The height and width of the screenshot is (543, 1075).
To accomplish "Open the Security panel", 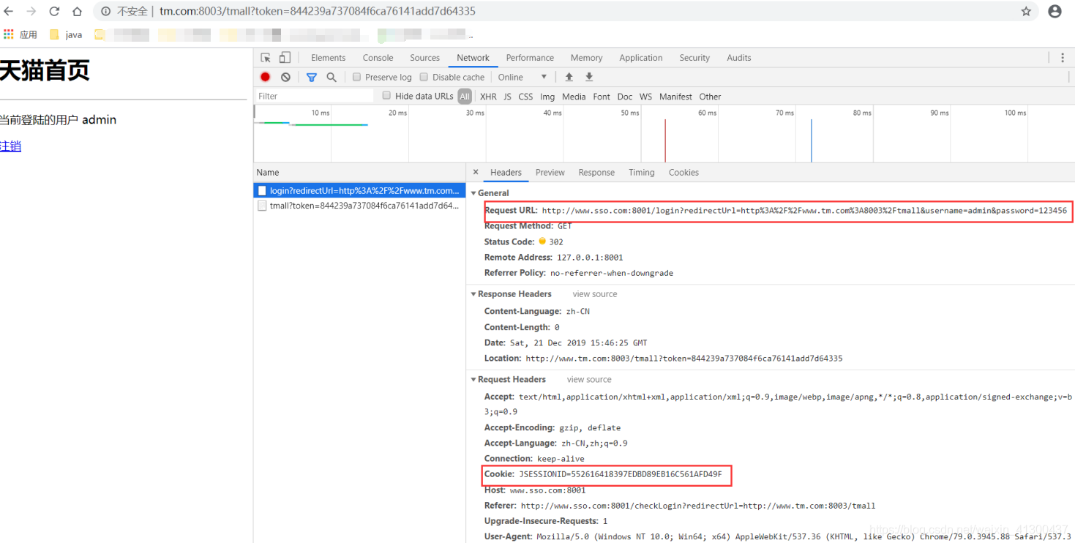I will click(694, 58).
